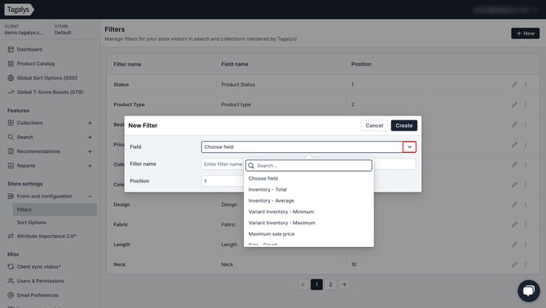Image resolution: width=546 pixels, height=308 pixels.
Task: Select Variant Inventory - Maximum option
Action: click(282, 222)
